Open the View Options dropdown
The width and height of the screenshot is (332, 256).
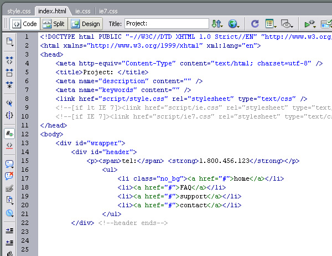[x=271, y=23]
